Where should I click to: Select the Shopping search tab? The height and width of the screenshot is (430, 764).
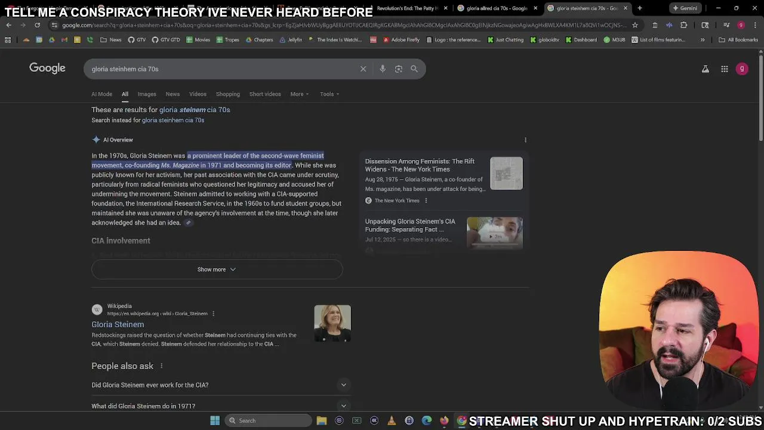[x=227, y=94]
